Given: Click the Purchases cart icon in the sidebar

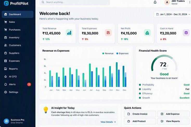Looking at the screenshot, I should (6, 30).
